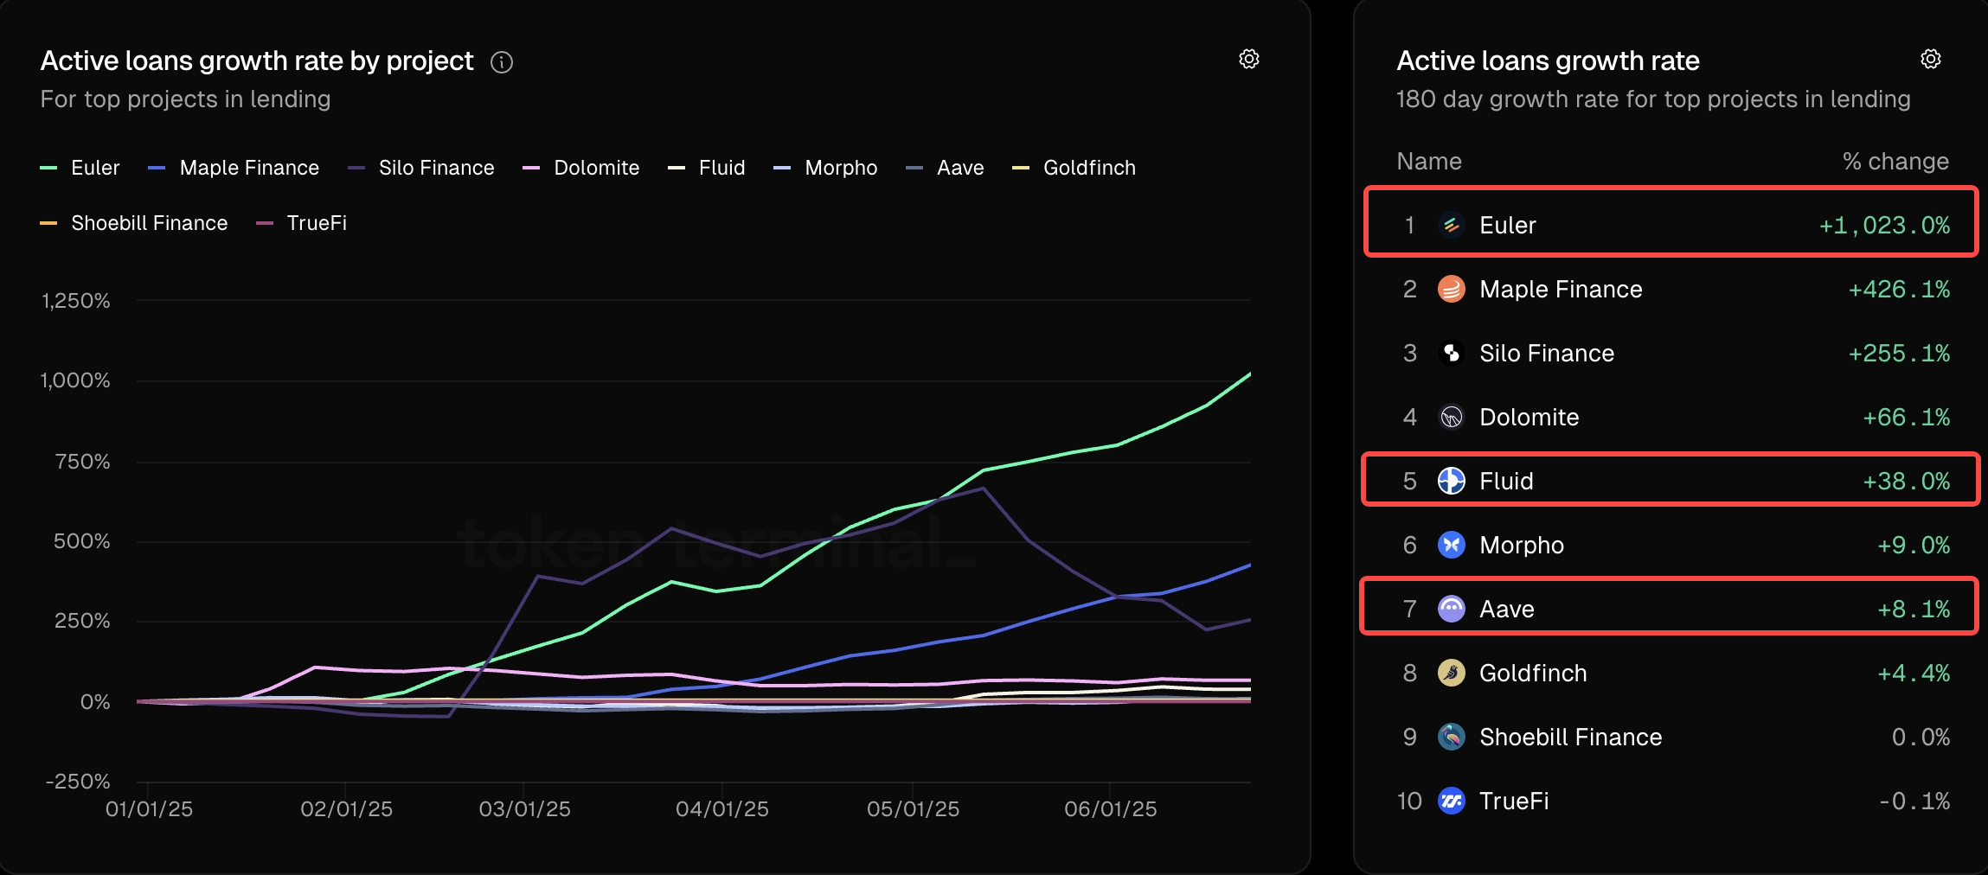Open settings gear on the ranking panel
This screenshot has width=1988, height=875.
(x=1932, y=59)
